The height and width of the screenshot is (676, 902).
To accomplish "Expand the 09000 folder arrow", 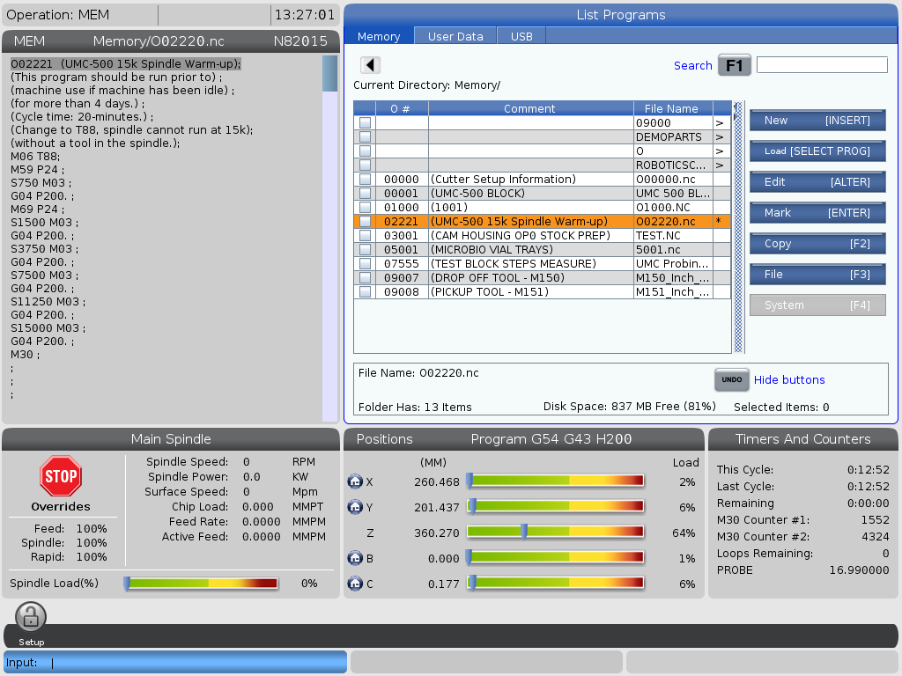I will pos(719,123).
